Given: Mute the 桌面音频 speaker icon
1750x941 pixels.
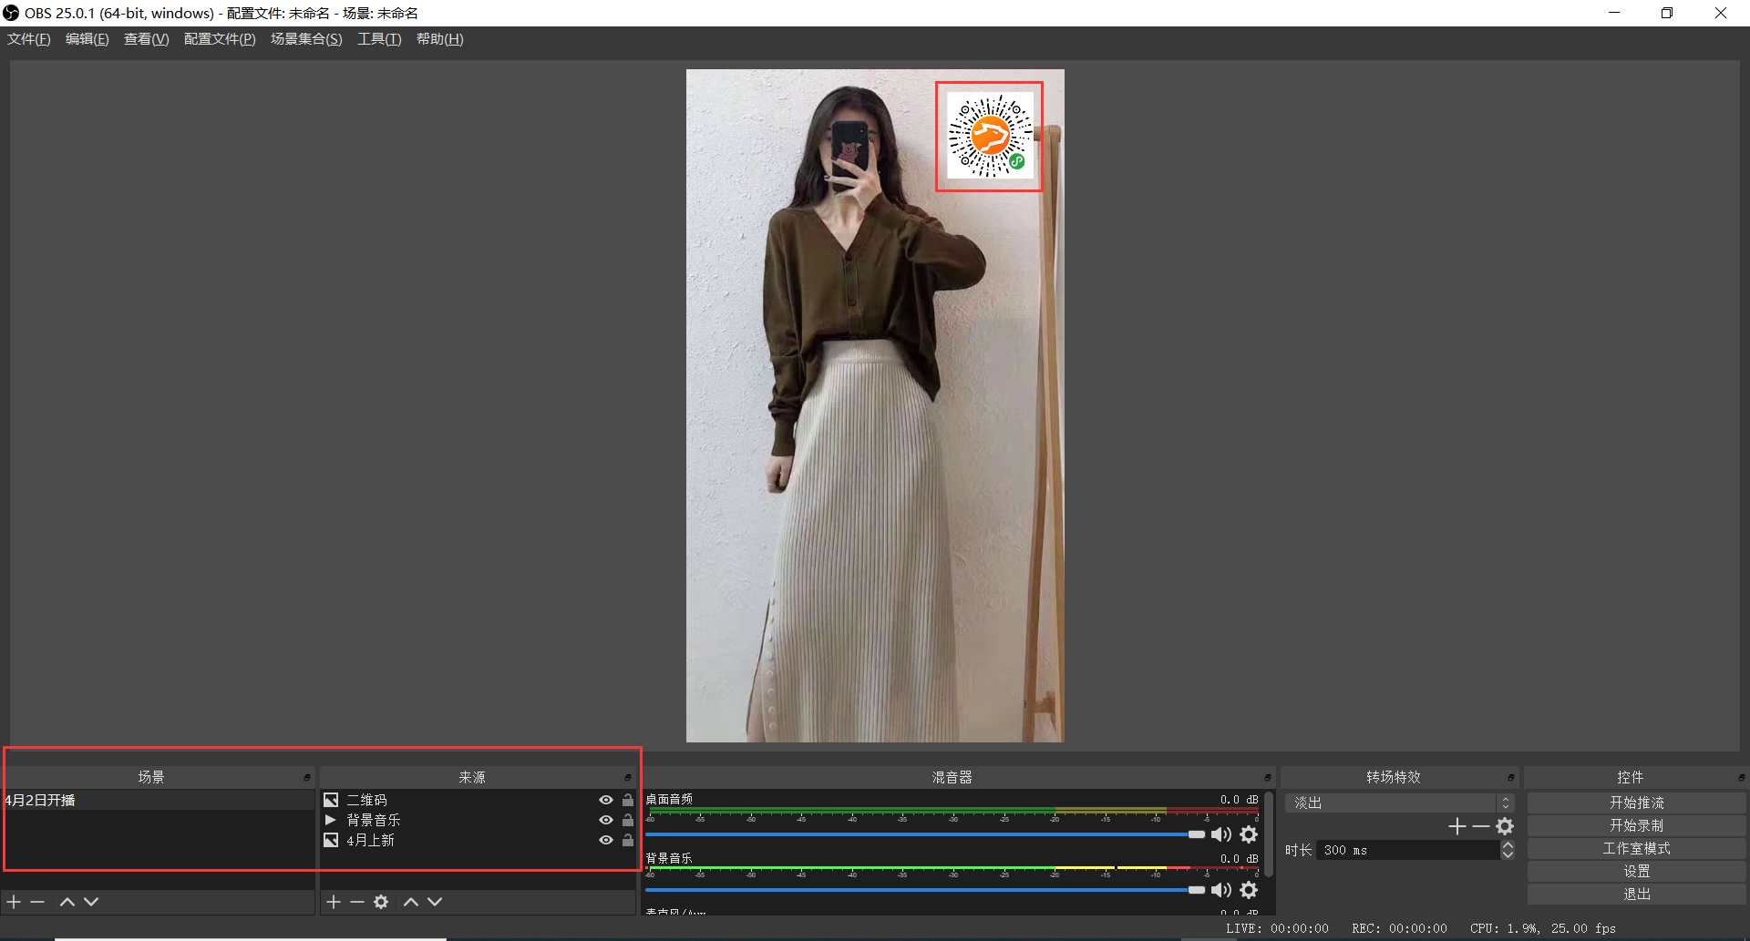Looking at the screenshot, I should [1220, 834].
